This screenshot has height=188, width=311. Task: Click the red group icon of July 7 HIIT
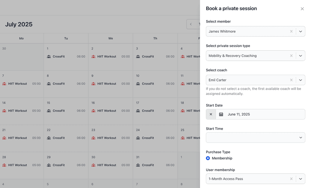(4, 84)
